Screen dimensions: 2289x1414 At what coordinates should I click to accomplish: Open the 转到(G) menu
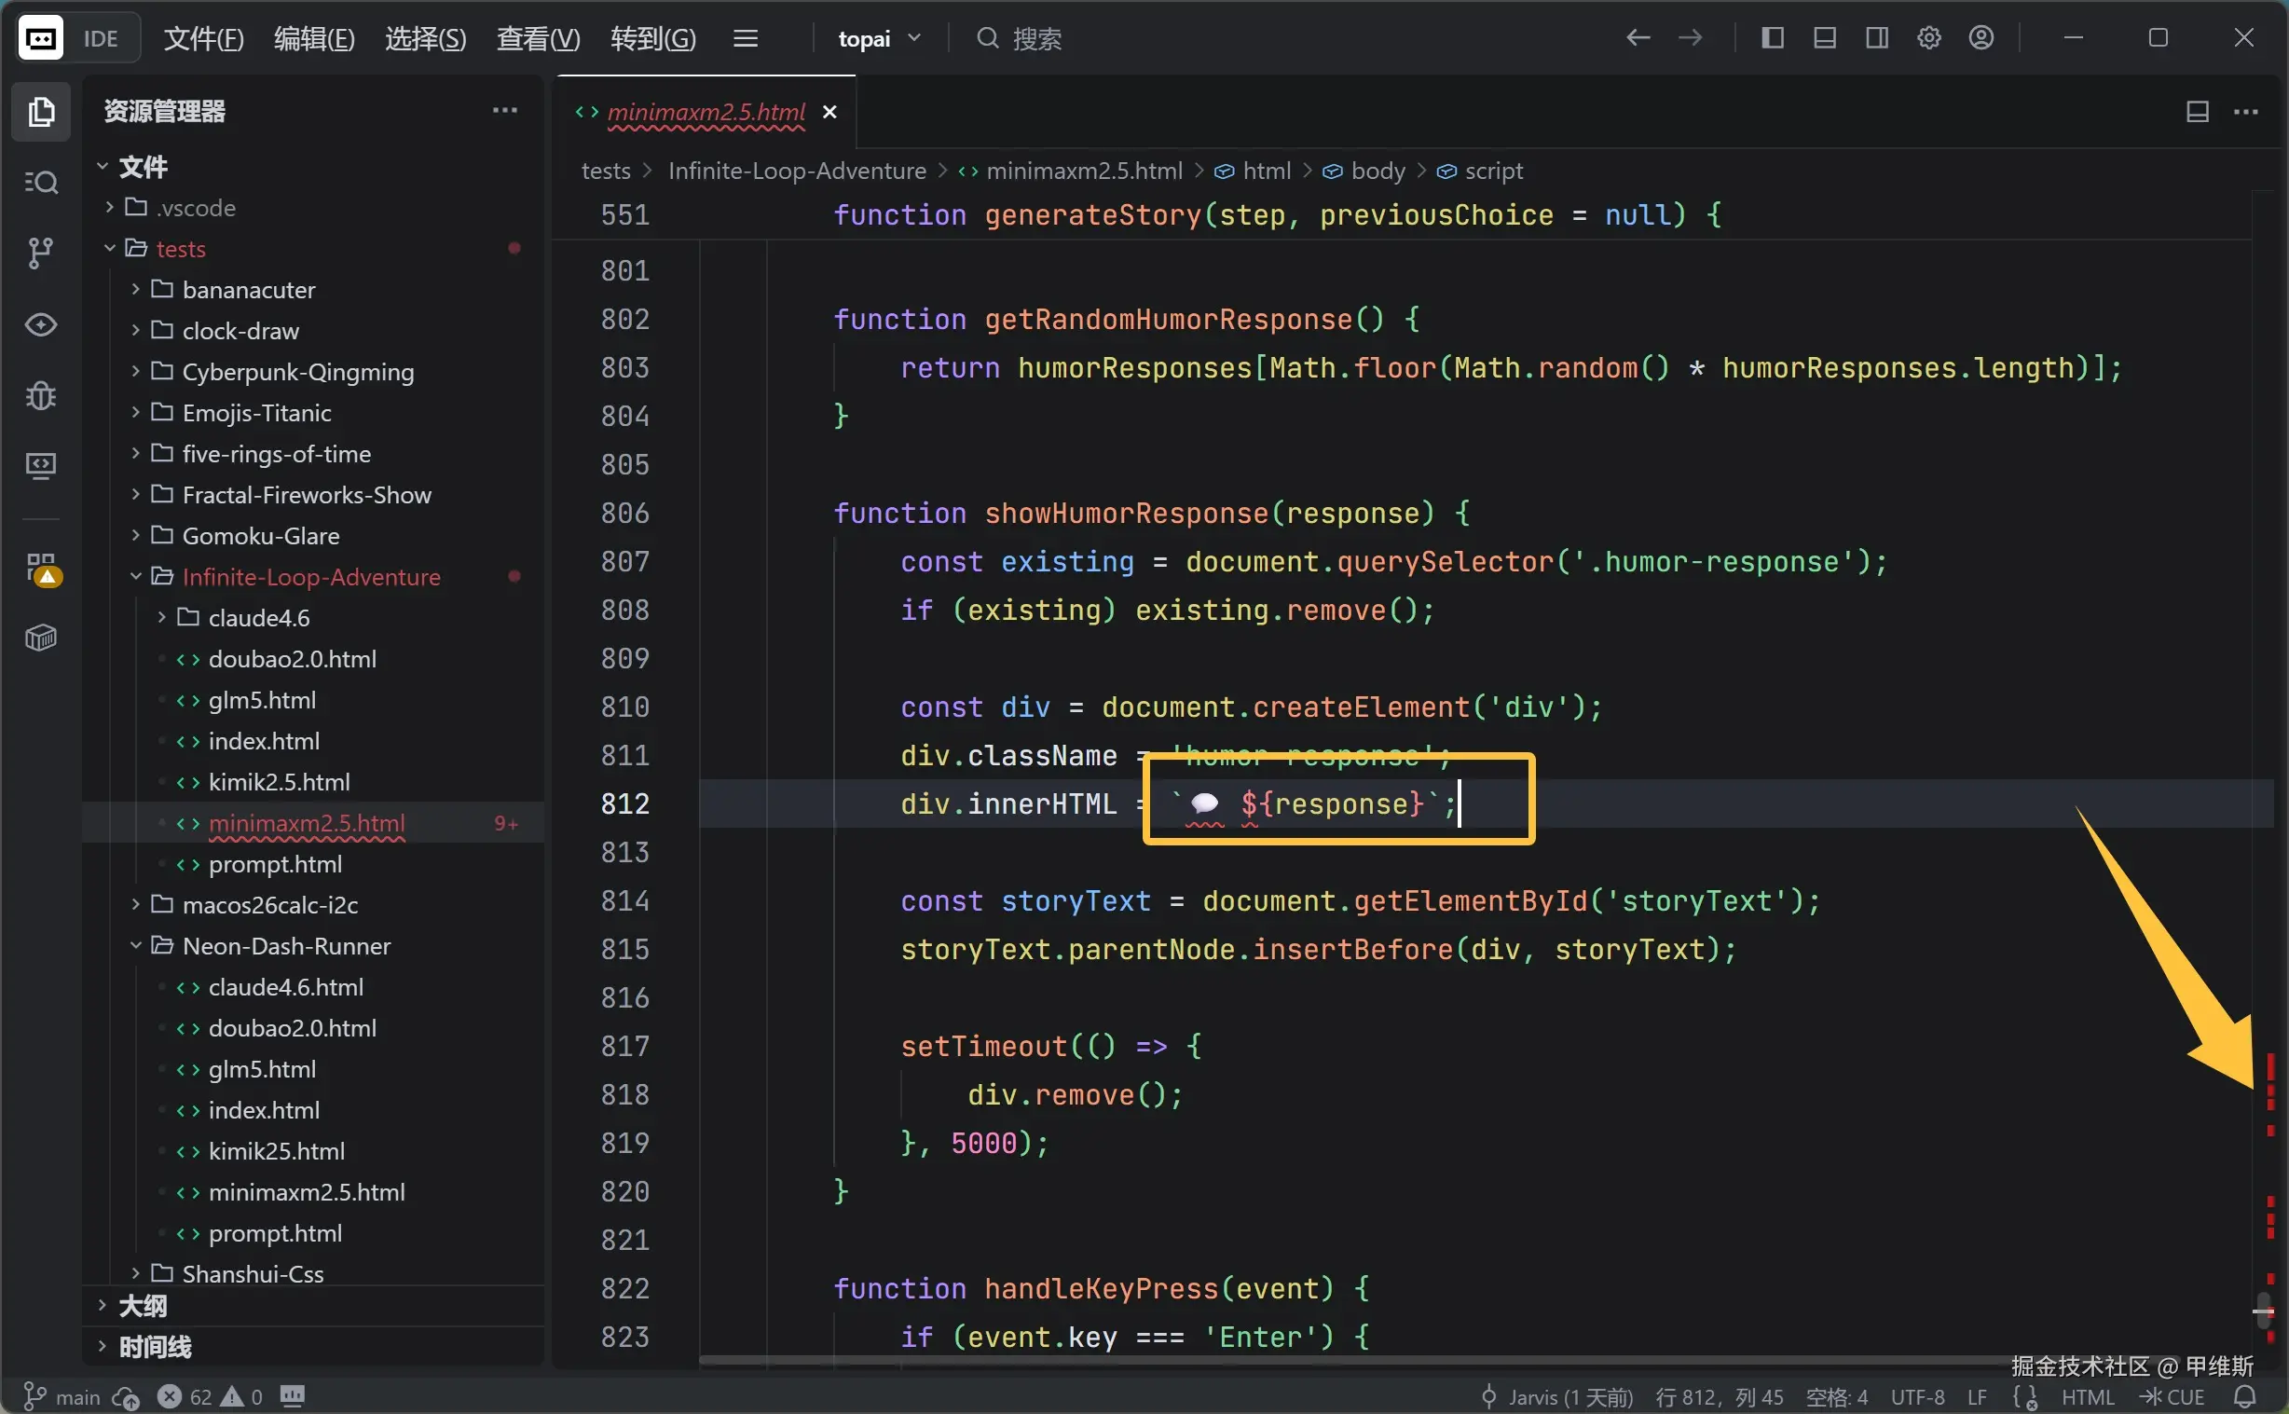click(652, 38)
